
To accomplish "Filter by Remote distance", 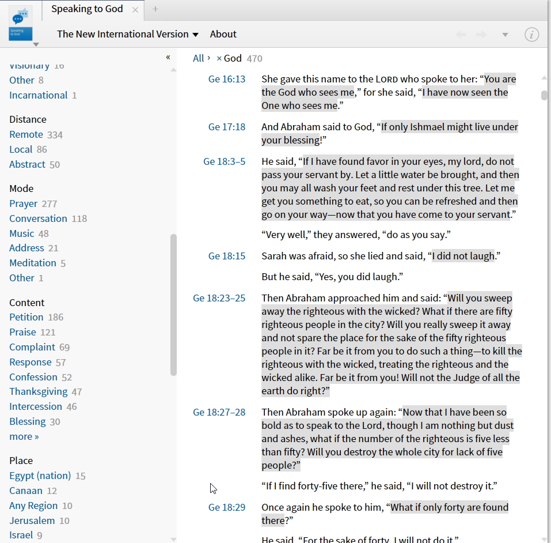I will point(26,134).
